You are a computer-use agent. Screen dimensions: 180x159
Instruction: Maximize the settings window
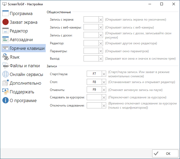click(162, 4)
